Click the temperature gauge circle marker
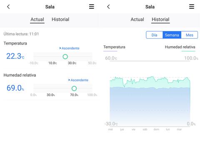Screen dimensions: 200x167 tap(65, 57)
